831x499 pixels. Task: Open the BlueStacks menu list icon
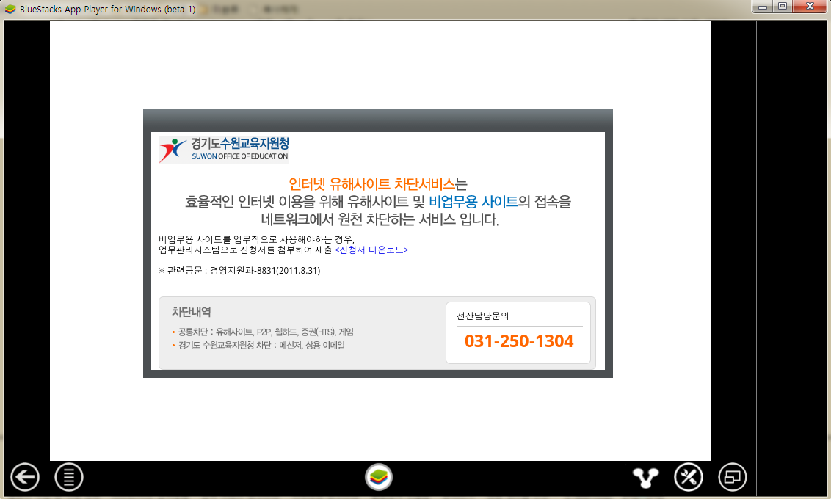click(69, 478)
